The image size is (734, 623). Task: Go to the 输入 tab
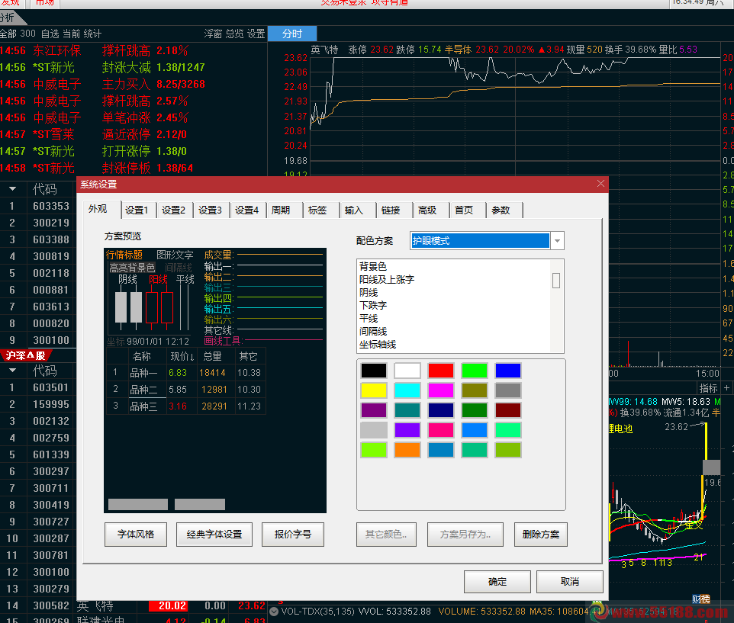pyautogui.click(x=354, y=210)
